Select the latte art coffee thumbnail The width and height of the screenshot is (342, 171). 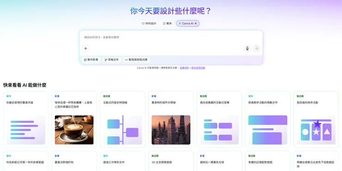click(x=74, y=130)
